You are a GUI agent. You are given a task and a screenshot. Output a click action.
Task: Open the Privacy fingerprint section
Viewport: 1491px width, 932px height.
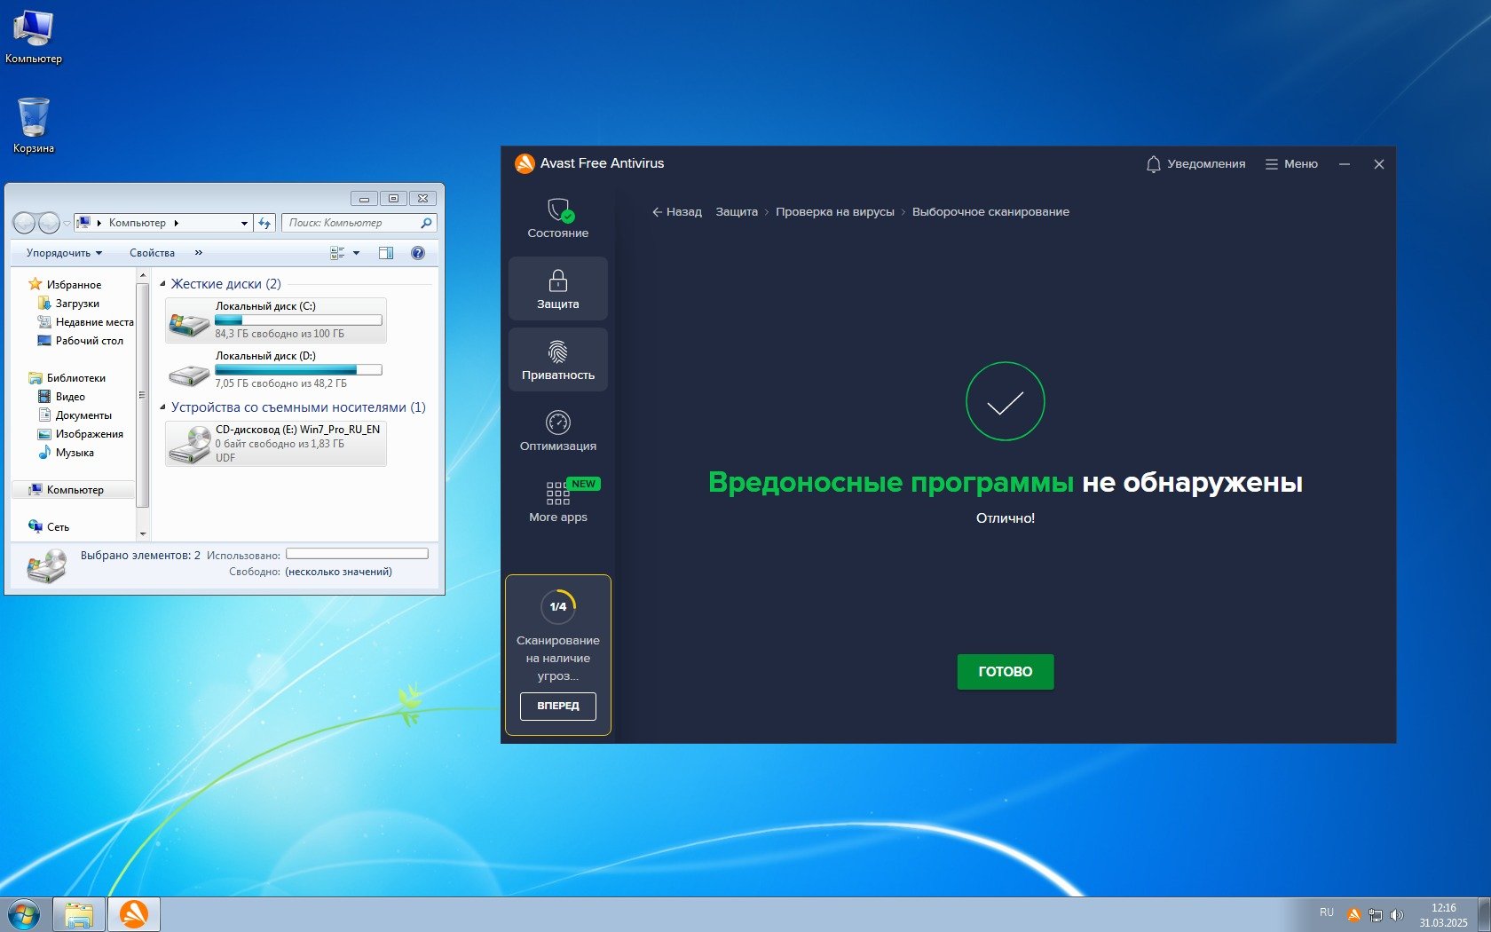tap(557, 353)
